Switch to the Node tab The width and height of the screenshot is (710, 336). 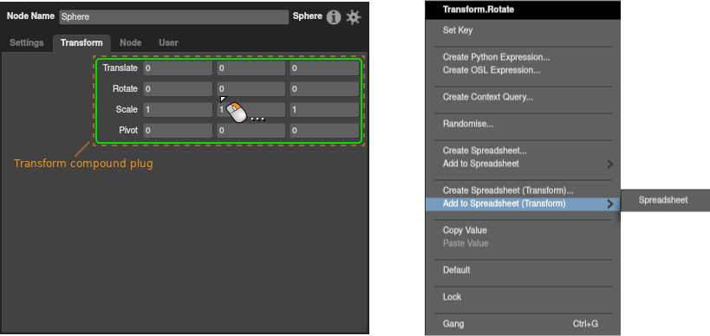click(130, 42)
